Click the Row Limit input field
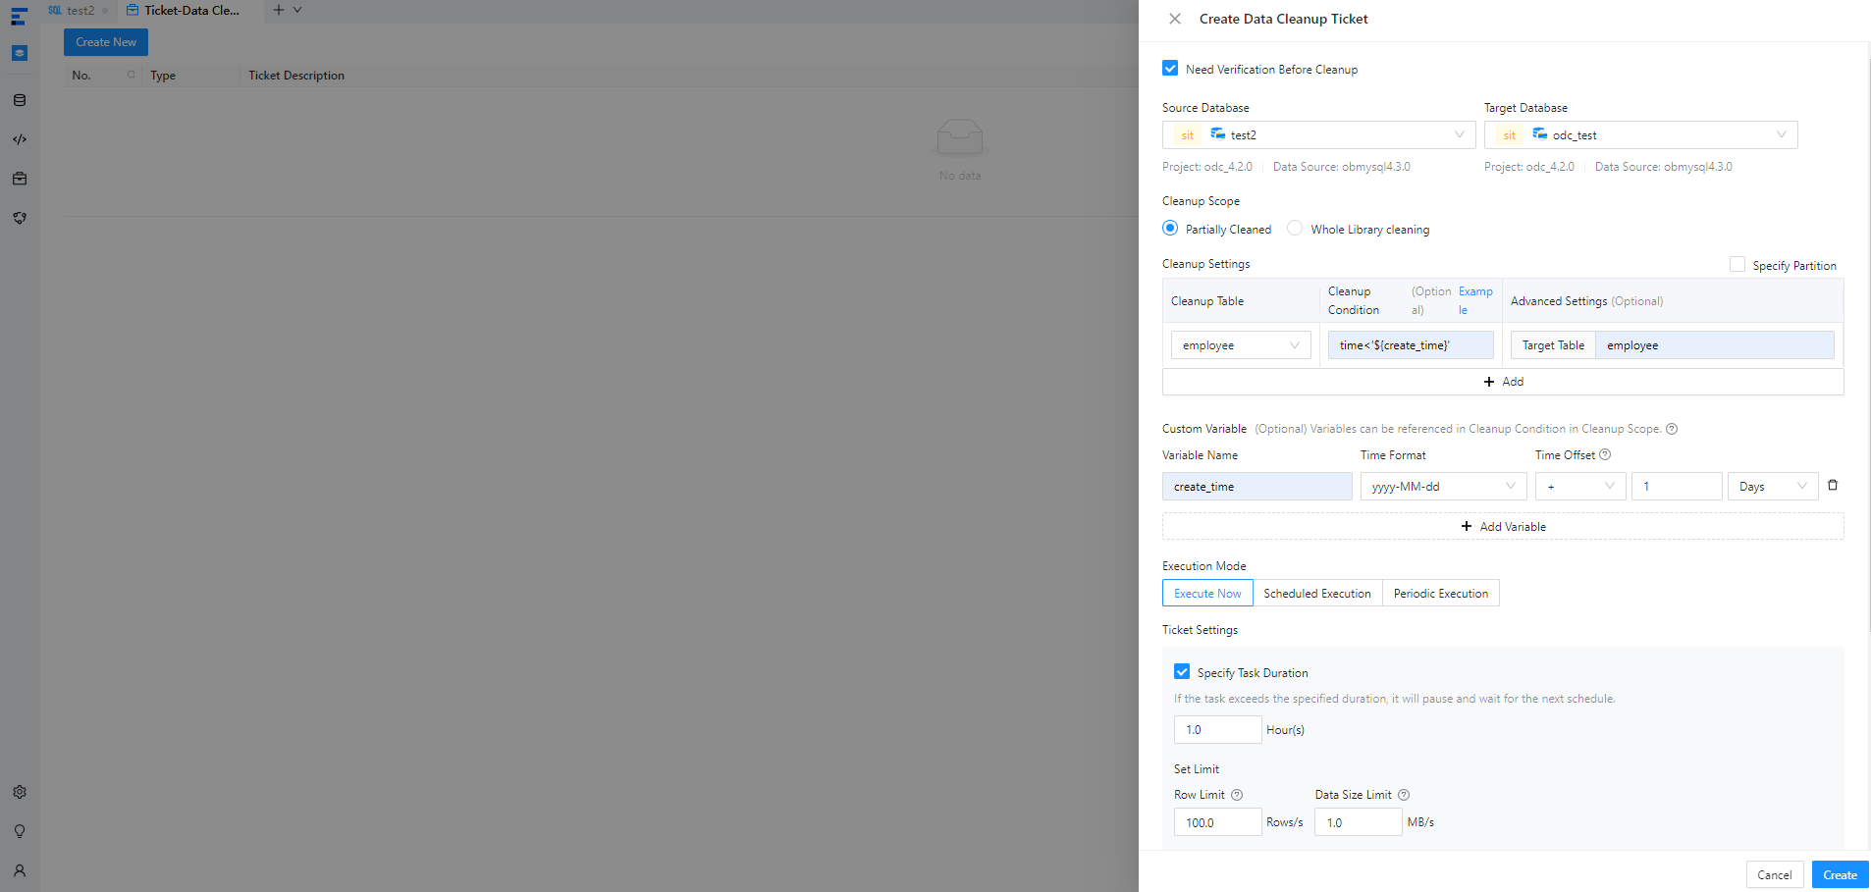Screen dimensions: 1871x892 tap(1217, 822)
